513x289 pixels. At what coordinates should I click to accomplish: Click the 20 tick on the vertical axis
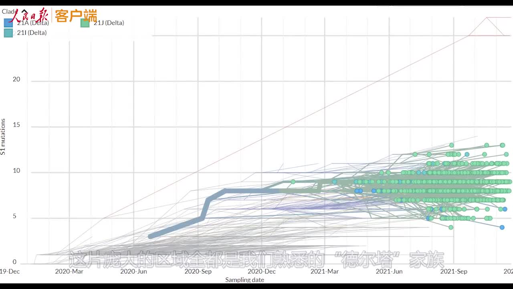[x=16, y=79]
